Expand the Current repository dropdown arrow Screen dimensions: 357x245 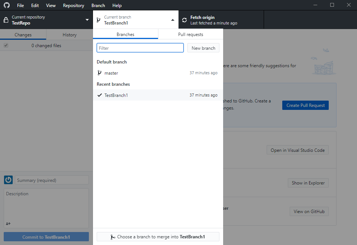click(x=87, y=20)
